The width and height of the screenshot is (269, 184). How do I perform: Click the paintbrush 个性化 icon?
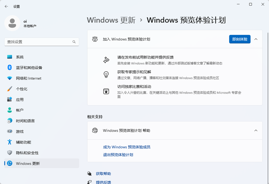point(10,89)
